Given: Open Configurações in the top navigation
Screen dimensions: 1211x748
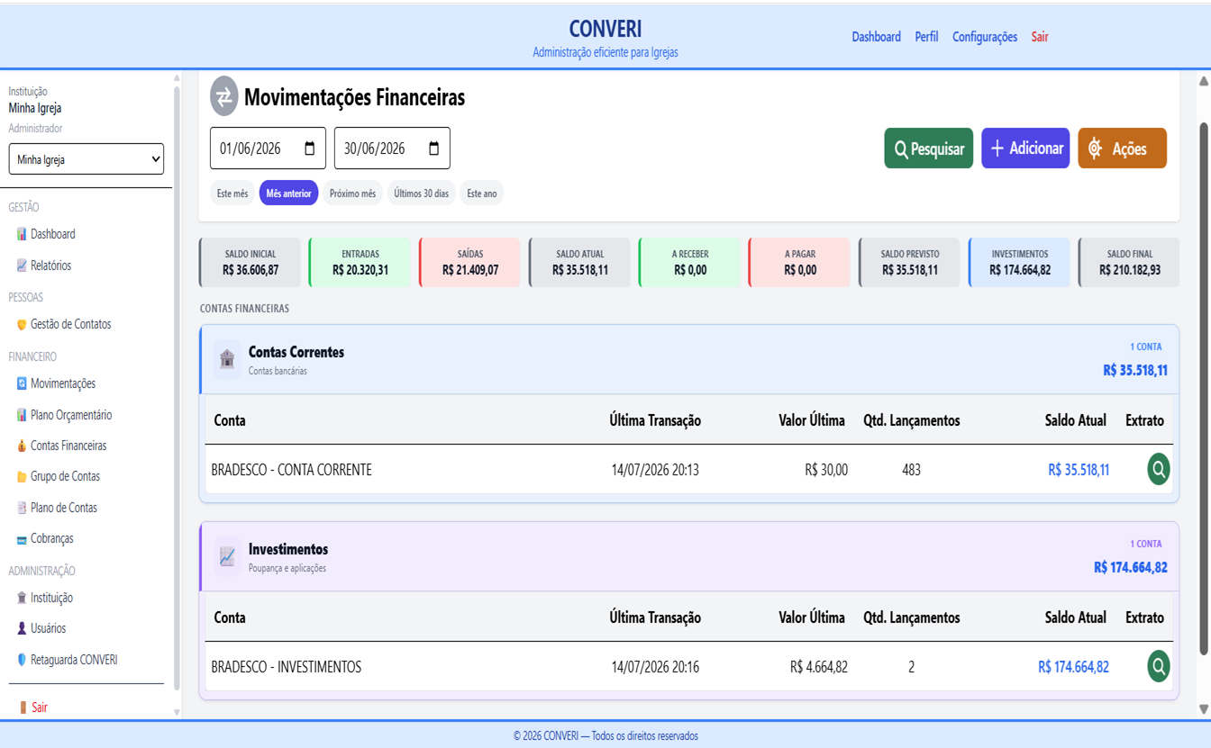Looking at the screenshot, I should click(985, 37).
